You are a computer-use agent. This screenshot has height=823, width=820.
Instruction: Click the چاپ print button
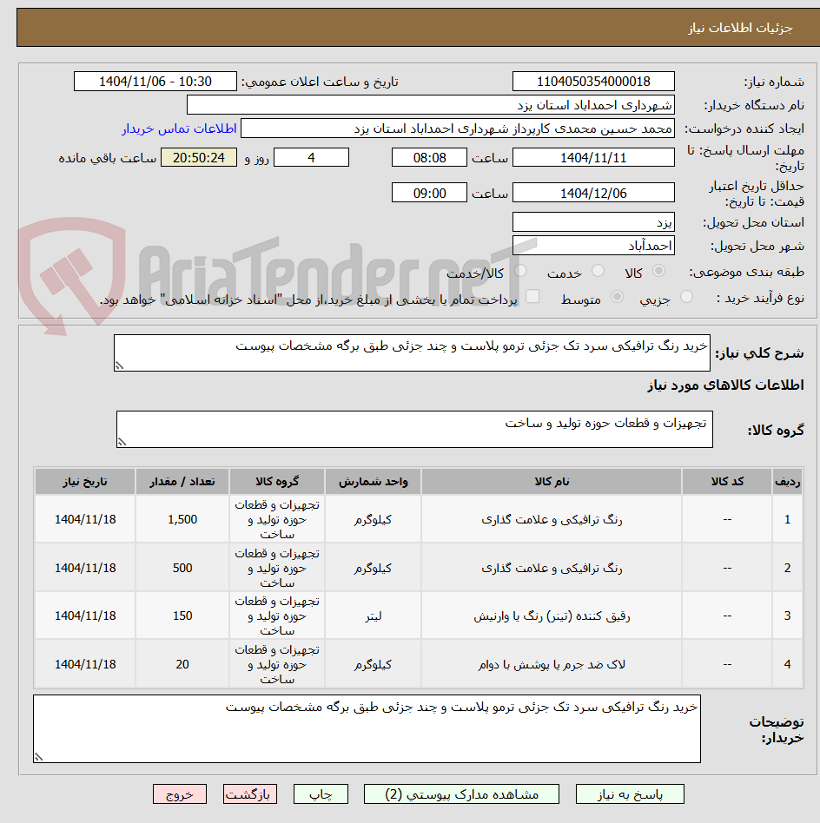(321, 794)
